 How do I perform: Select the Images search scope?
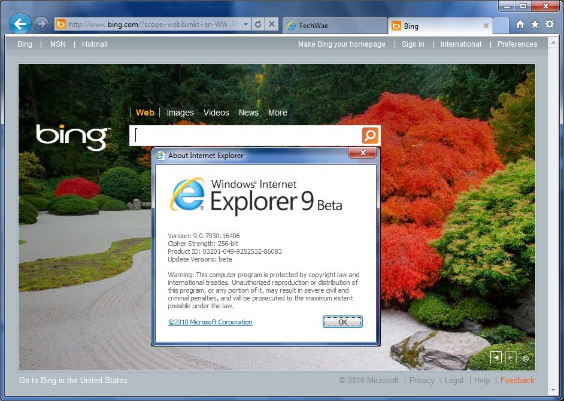pos(180,113)
